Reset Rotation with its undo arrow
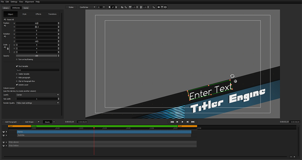The image size is (302, 160). coord(5,36)
